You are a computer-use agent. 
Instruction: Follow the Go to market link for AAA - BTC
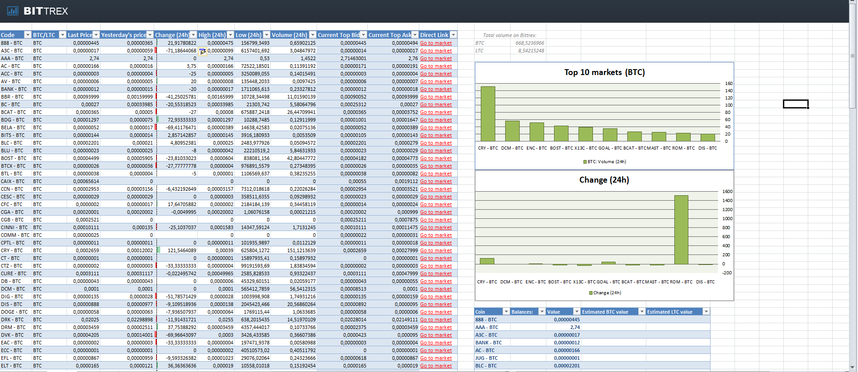[x=436, y=58]
